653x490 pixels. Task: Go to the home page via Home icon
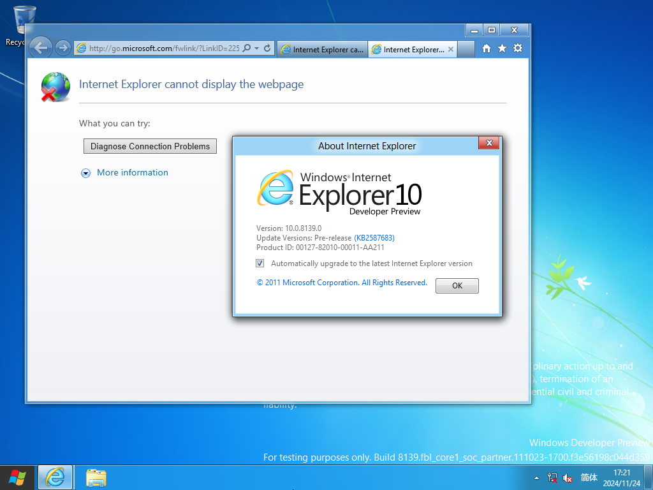487,48
